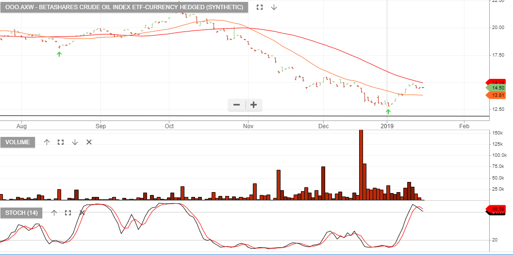Move the price chart panel down
The height and width of the screenshot is (255, 513).
pos(274,7)
